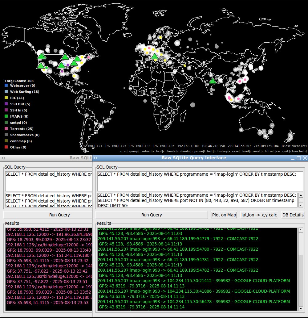Click result row ending 66.41.189.199:54779 COMCAST-7922
308x318 pixels.
pos(178,239)
